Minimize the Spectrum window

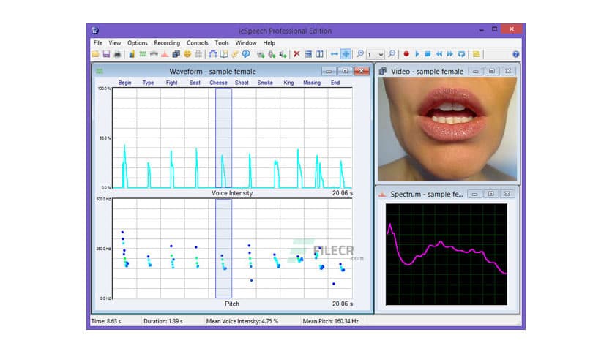pos(474,194)
